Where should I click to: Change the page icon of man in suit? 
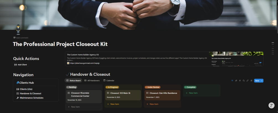(x=18, y=29)
